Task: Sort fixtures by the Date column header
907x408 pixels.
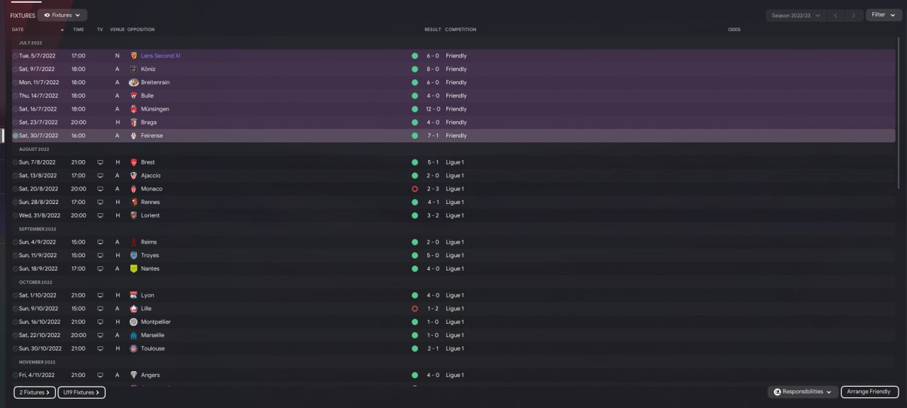Action: tap(18, 30)
